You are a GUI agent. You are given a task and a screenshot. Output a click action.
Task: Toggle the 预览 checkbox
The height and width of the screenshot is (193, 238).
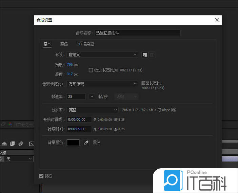coord(41,176)
